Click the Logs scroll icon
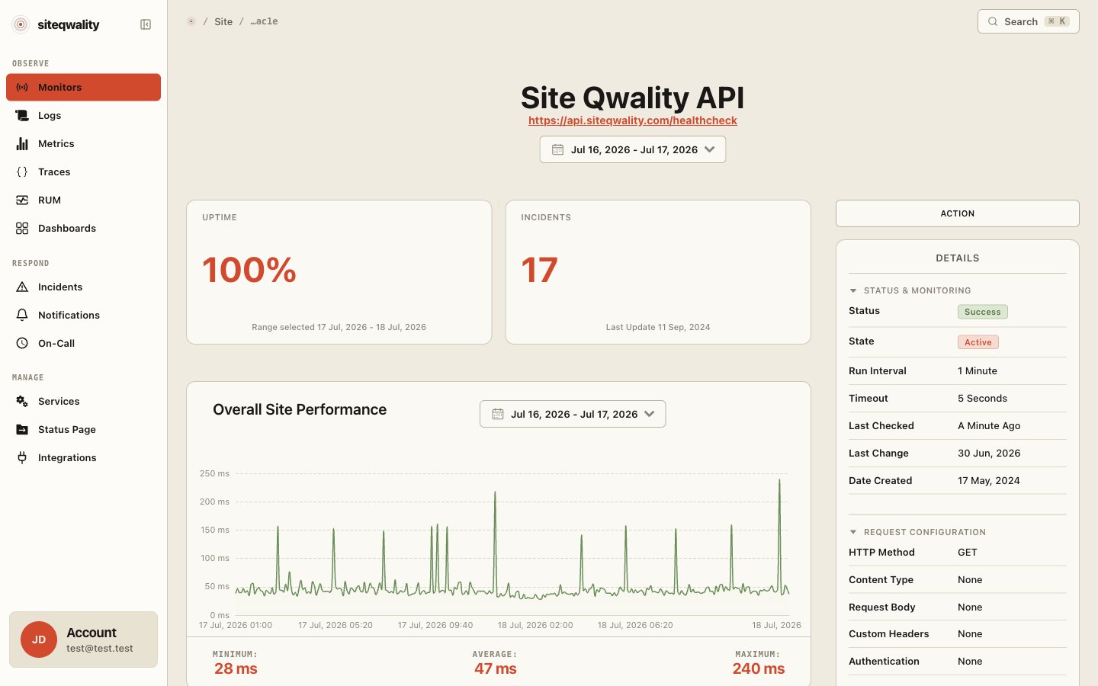The image size is (1098, 686). (x=22, y=115)
